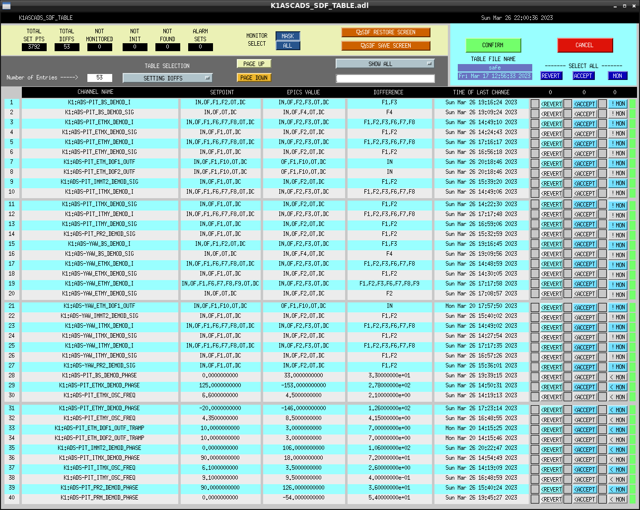Image resolution: width=640 pixels, height=510 pixels.
Task: Click the PAGE DOWN button
Action: 254,78
